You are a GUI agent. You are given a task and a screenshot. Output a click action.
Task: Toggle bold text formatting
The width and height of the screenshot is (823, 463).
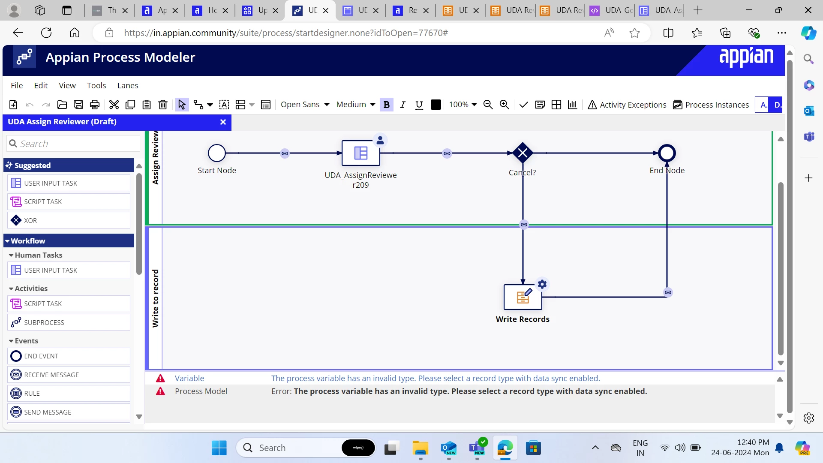[x=387, y=105]
